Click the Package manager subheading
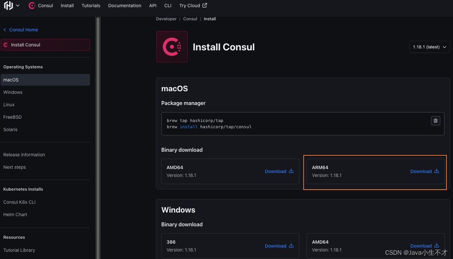This screenshot has width=453, height=259. point(183,103)
